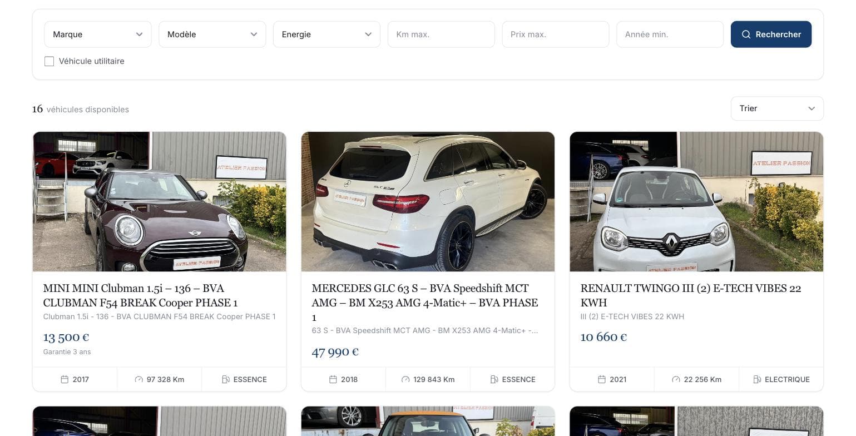Open the MINI Clubman car photo
The width and height of the screenshot is (856, 436).
click(x=160, y=202)
